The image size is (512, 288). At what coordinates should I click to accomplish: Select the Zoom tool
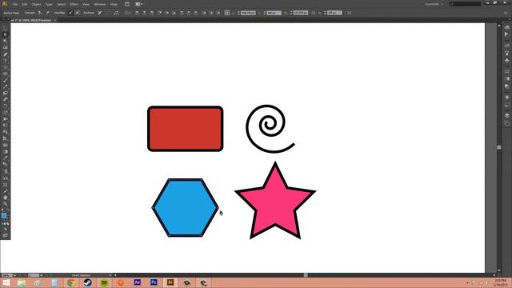point(5,204)
